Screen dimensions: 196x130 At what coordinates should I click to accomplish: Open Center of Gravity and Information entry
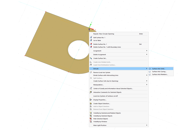tap(119, 88)
